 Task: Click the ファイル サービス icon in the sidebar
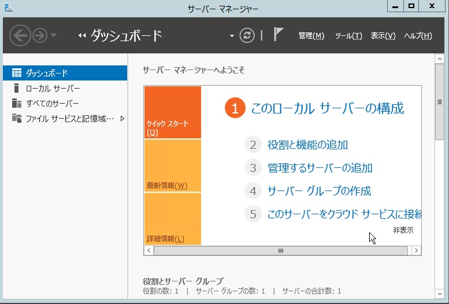coord(17,119)
